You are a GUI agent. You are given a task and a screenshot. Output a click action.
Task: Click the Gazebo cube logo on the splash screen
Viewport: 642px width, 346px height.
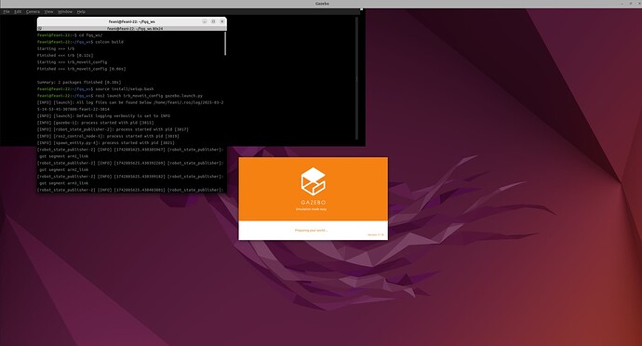pos(314,181)
